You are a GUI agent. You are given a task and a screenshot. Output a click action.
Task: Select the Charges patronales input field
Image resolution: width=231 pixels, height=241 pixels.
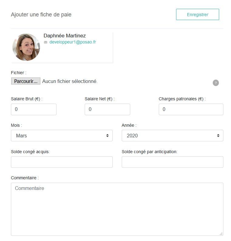coord(191,109)
